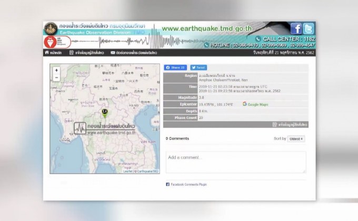This screenshot has height=221, width=358.
Task: Open the Facebook icon in header
Action: click(296, 29)
